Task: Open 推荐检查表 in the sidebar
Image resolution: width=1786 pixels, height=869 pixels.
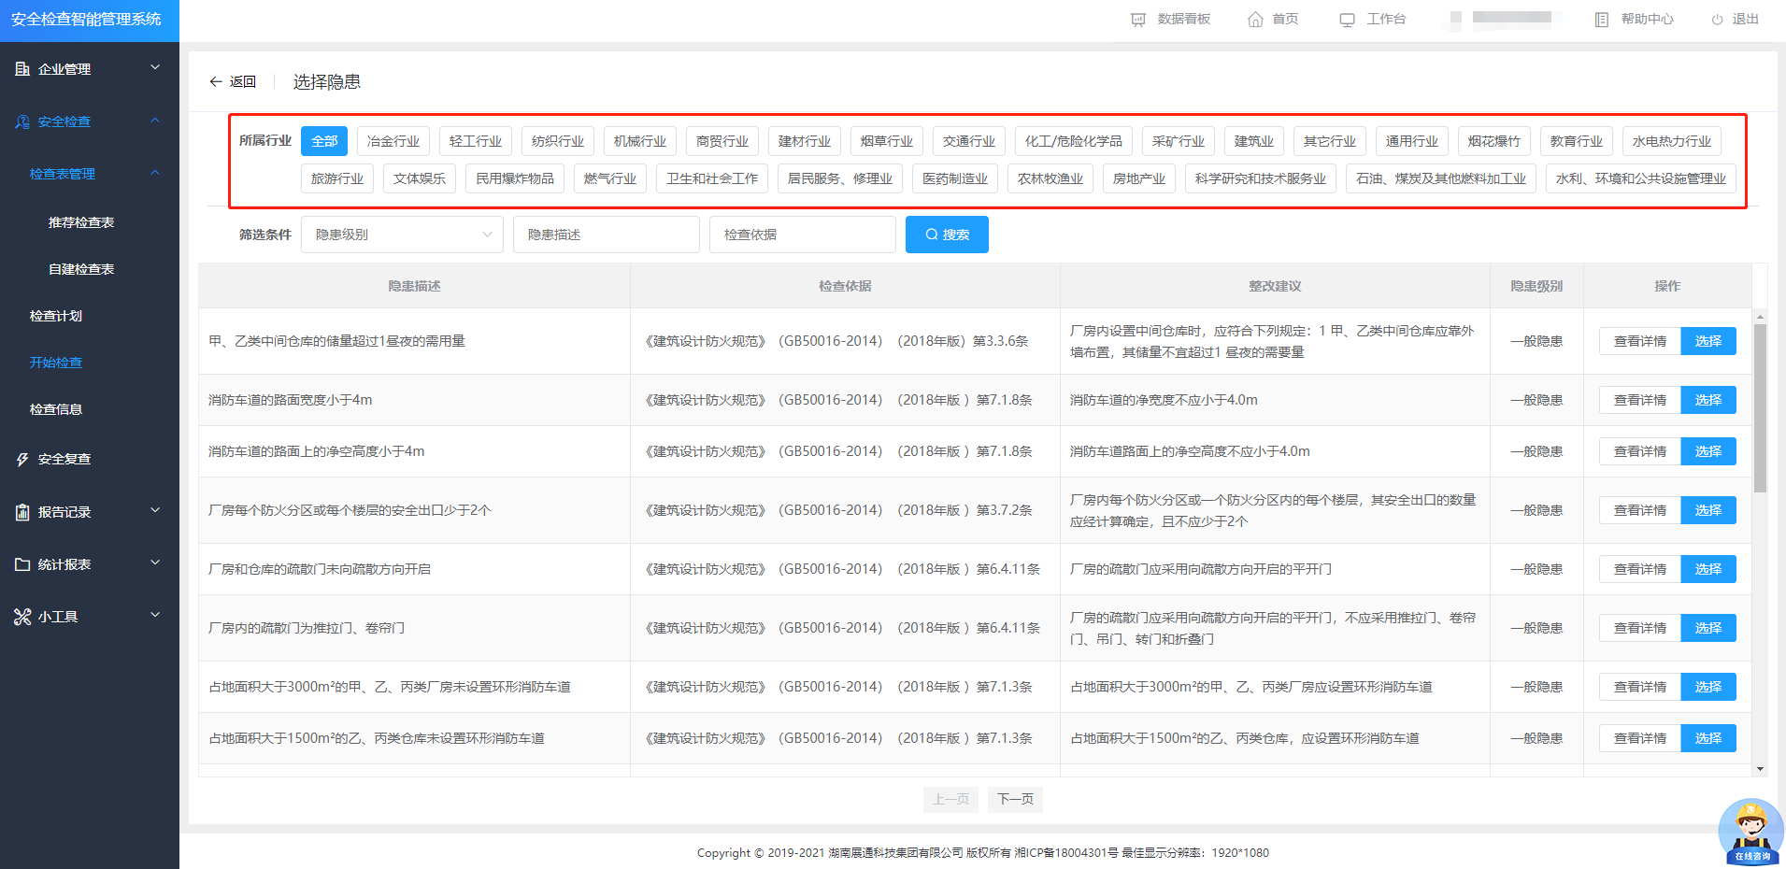Action: (81, 222)
